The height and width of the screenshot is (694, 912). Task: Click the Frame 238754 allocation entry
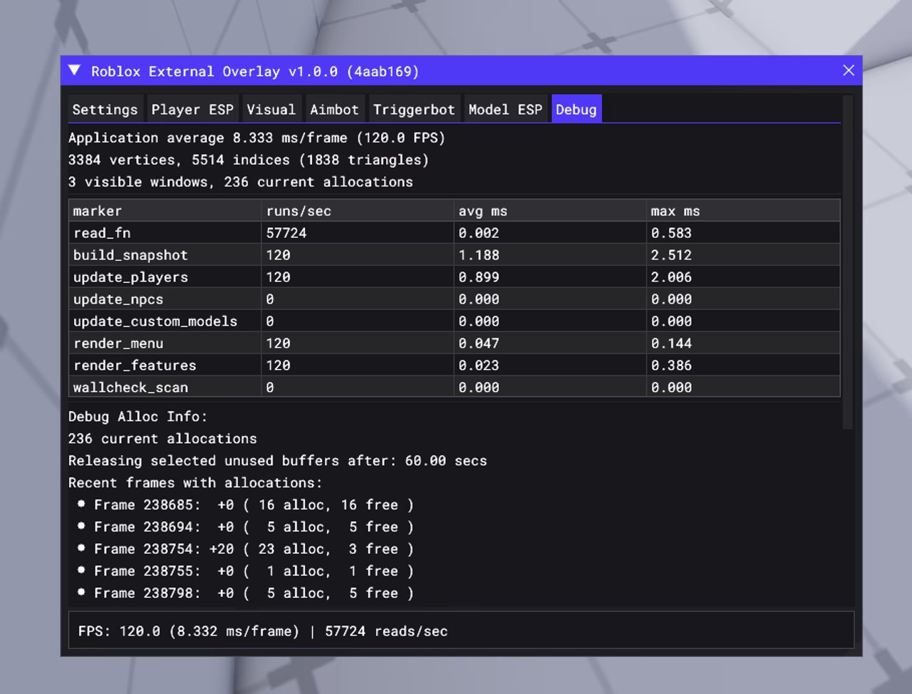(x=245, y=549)
